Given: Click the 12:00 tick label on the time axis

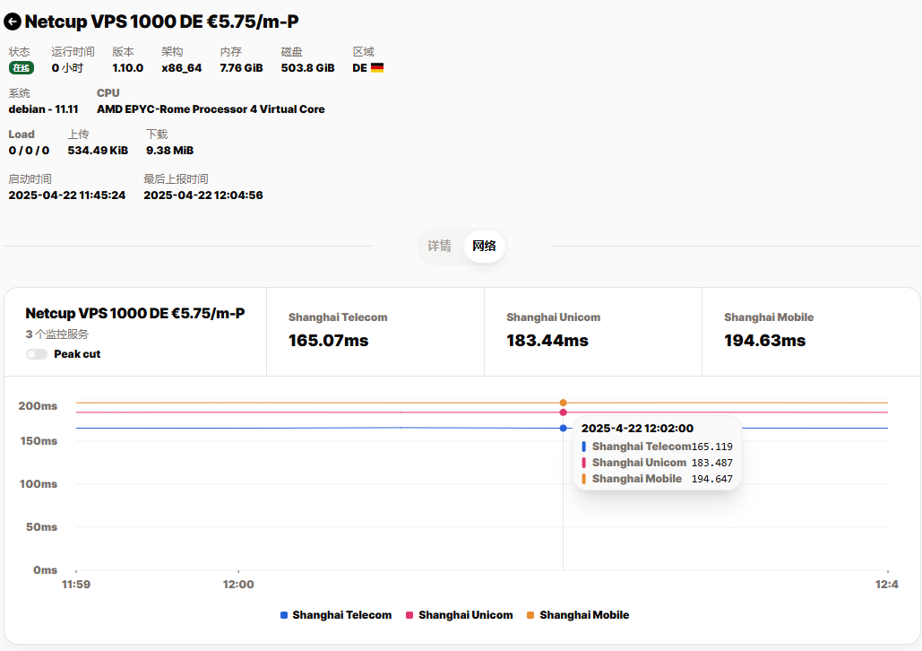Looking at the screenshot, I should [x=238, y=585].
